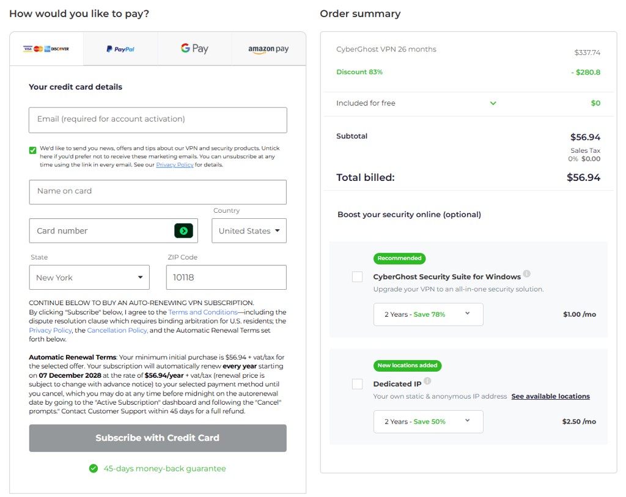626x497 pixels.
Task: Click the Email input field
Action: [158, 120]
